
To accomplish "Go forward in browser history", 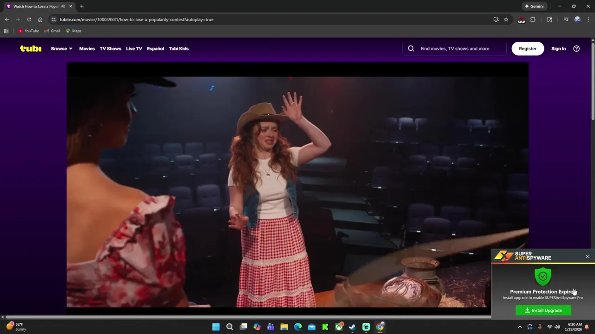I will pyautogui.click(x=18, y=19).
